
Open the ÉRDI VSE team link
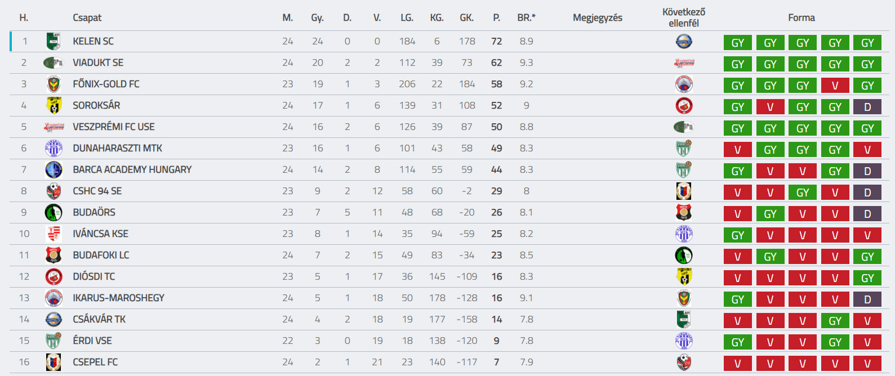point(92,341)
